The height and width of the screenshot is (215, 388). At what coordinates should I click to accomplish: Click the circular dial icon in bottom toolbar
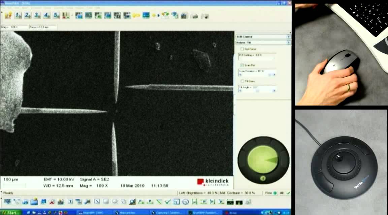(x=186, y=202)
